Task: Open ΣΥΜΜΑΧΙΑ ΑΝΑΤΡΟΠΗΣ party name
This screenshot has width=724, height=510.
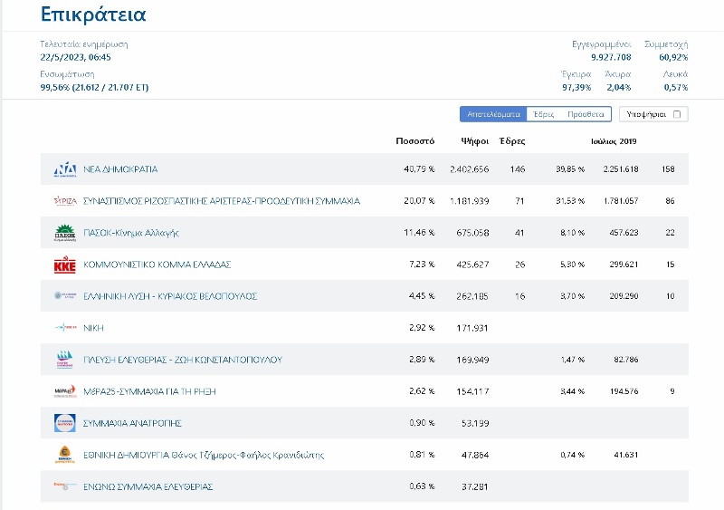Action: (132, 423)
